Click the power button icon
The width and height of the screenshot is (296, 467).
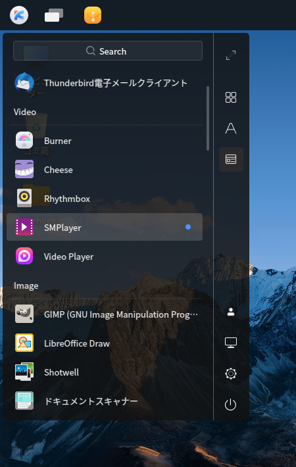tap(230, 405)
